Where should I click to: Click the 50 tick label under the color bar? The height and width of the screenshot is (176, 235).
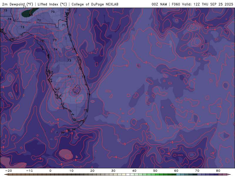click(155, 171)
